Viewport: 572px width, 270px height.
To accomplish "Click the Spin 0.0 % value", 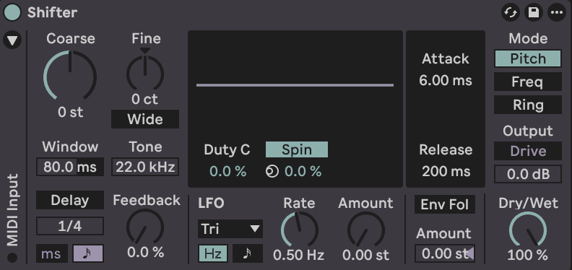I will point(303,172).
